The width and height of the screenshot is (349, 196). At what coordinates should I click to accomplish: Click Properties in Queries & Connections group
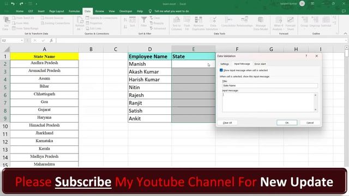(94, 23)
